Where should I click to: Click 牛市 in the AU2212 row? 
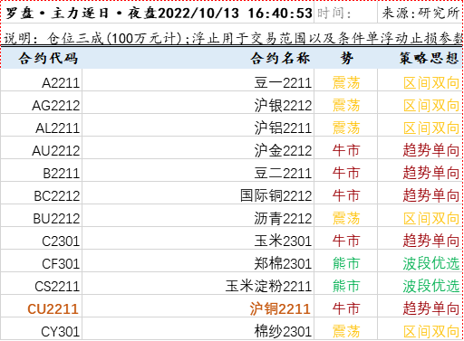346,150
